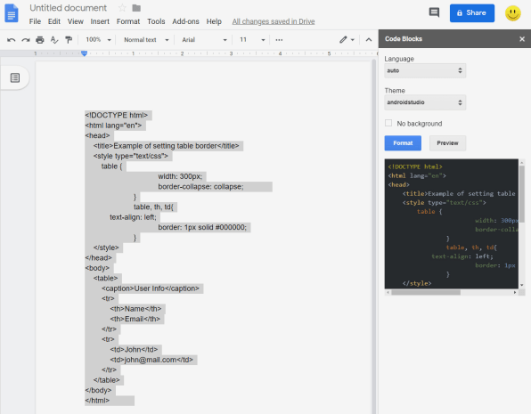Viewport: 531px width, 414px height.
Task: Open the font size 11 dropdown
Action: pos(252,40)
